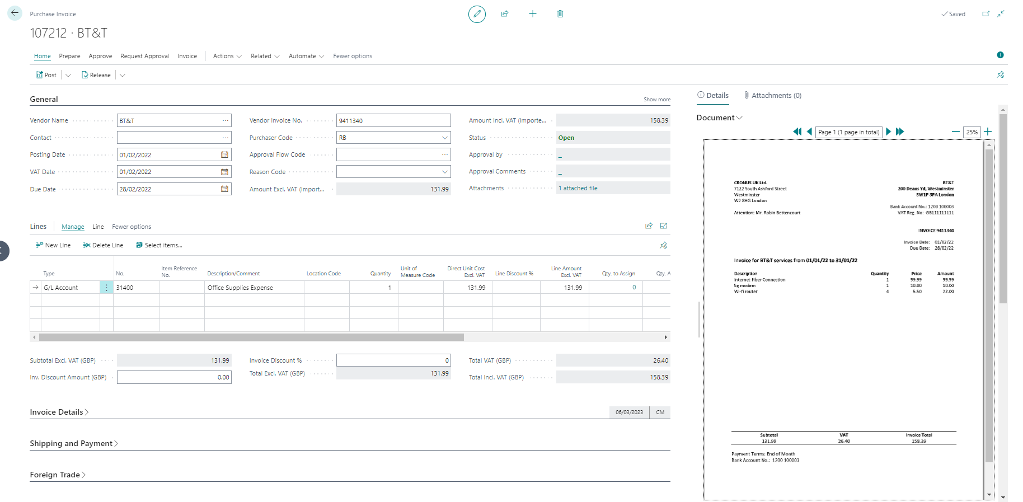1023x502 pixels.
Task: Switch to the Details tab
Action: (x=713, y=96)
